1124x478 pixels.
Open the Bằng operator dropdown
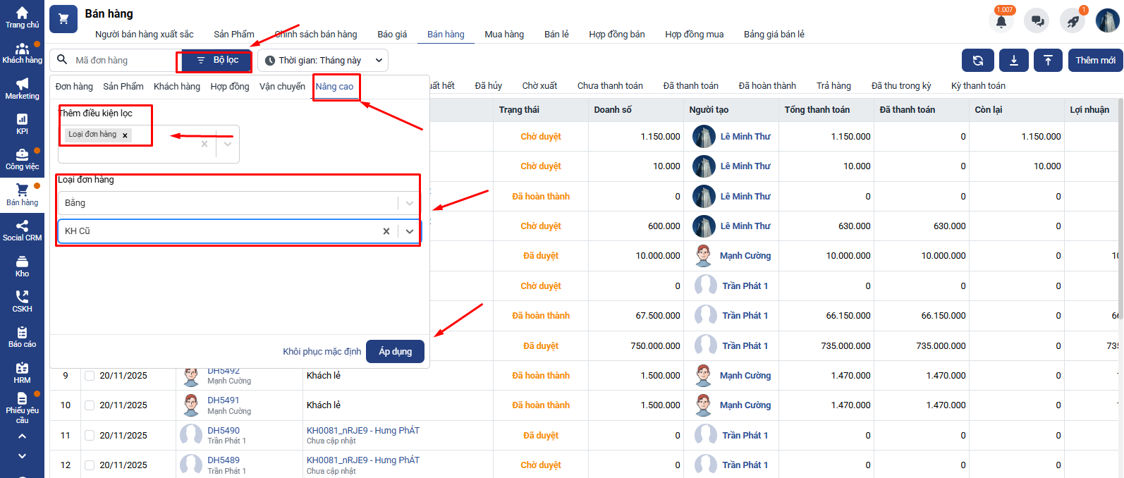240,203
